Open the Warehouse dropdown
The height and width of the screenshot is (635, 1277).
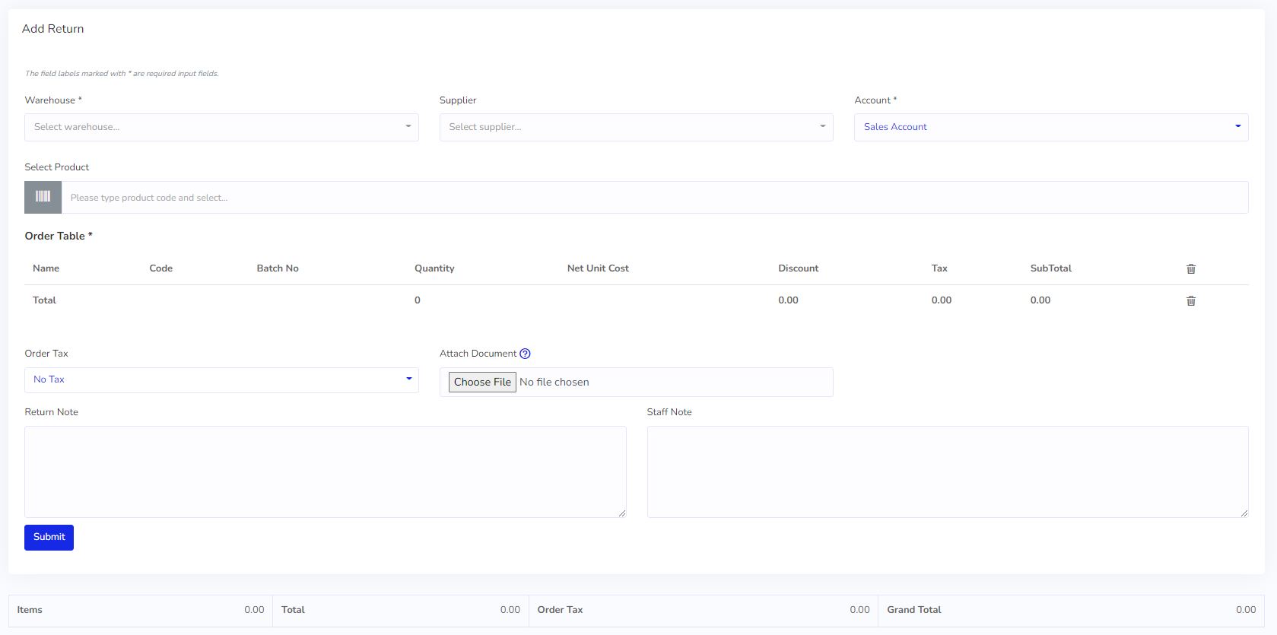point(221,127)
